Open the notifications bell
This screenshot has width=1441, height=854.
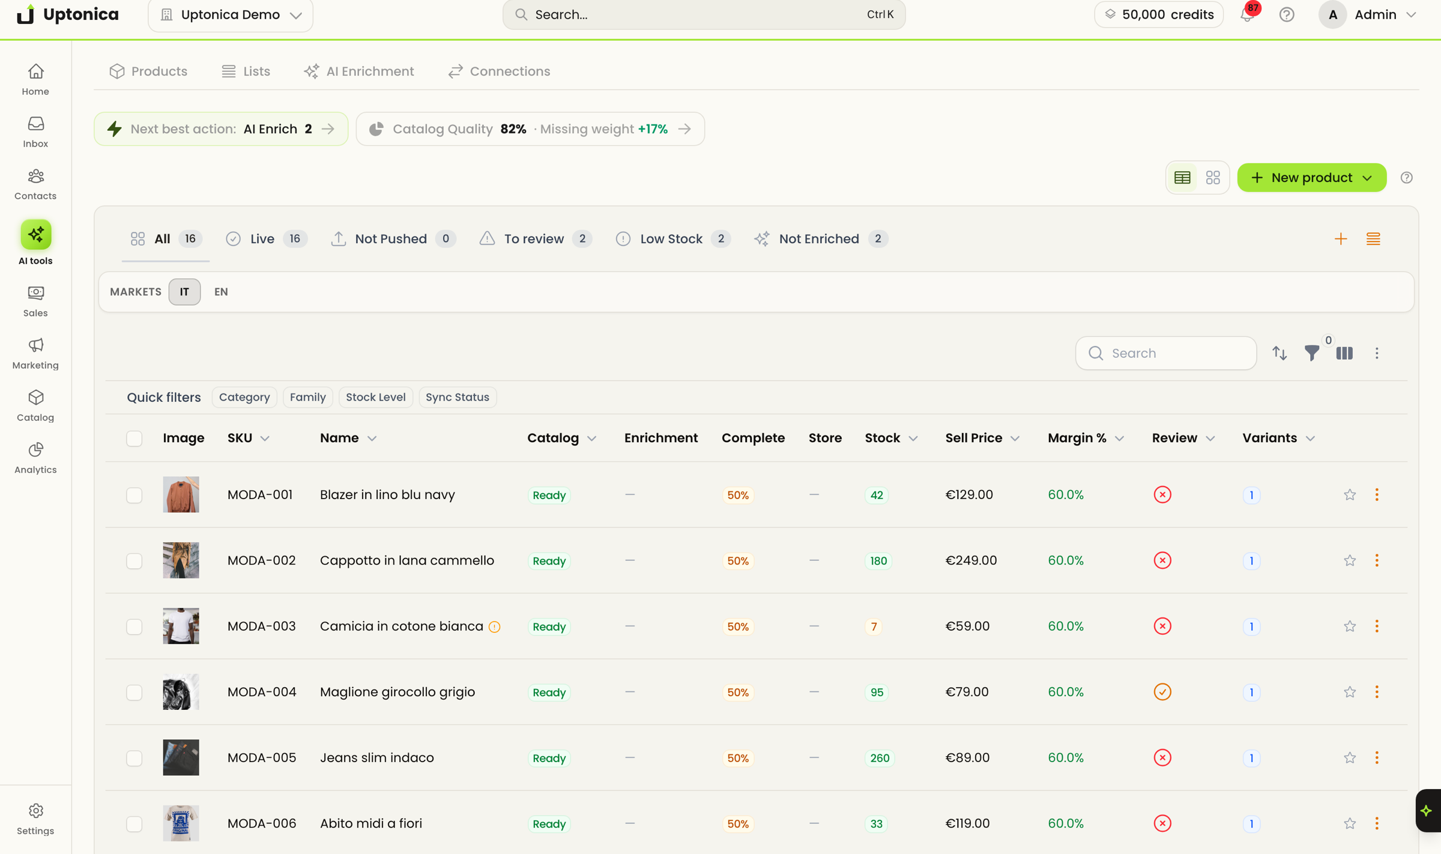pyautogui.click(x=1248, y=15)
